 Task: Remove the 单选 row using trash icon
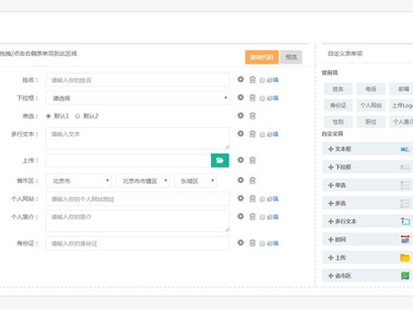point(252,116)
